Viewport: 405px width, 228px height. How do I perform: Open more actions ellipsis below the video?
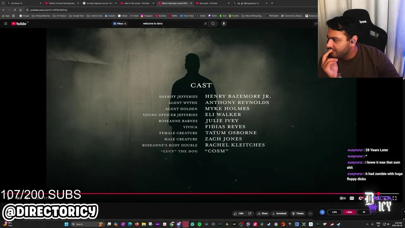coord(310,213)
